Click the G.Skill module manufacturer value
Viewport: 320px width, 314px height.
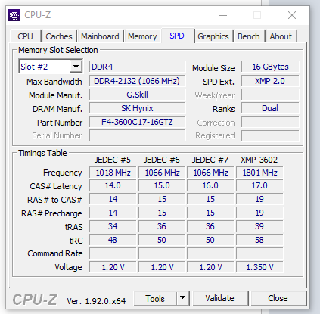(x=138, y=95)
